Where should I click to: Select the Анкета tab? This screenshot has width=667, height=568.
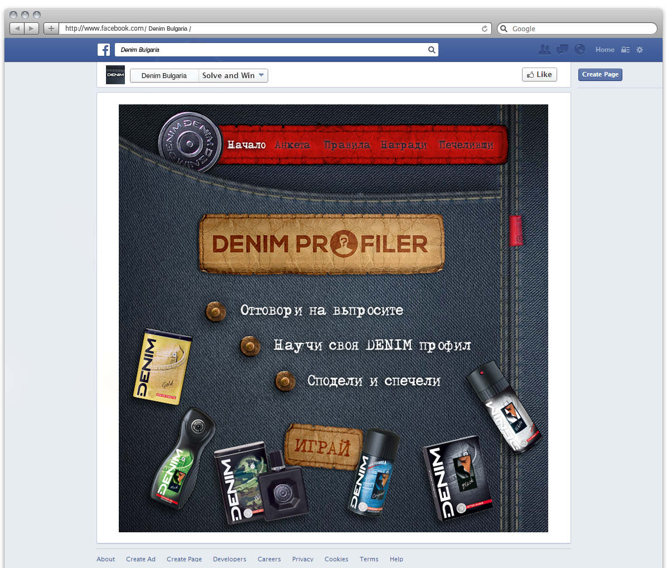coord(292,145)
